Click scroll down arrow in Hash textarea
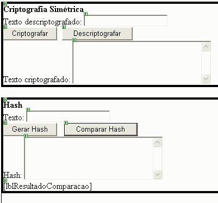Viewport: 218px width, 203px height. pyautogui.click(x=157, y=175)
